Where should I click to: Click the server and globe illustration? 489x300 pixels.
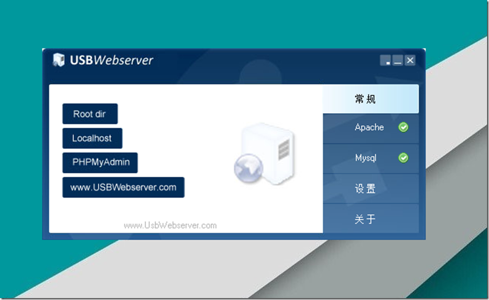pos(264,154)
